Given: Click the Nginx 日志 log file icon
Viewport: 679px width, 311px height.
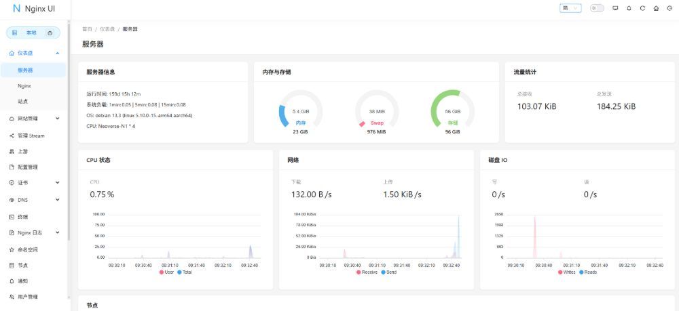Looking at the screenshot, I should 12,232.
